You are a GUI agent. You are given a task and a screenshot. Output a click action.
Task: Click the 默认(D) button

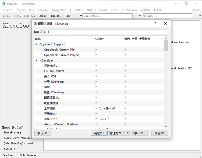coord(43,133)
